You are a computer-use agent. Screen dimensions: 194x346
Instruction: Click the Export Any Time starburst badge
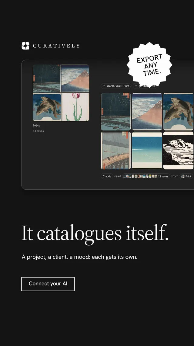coord(149,65)
